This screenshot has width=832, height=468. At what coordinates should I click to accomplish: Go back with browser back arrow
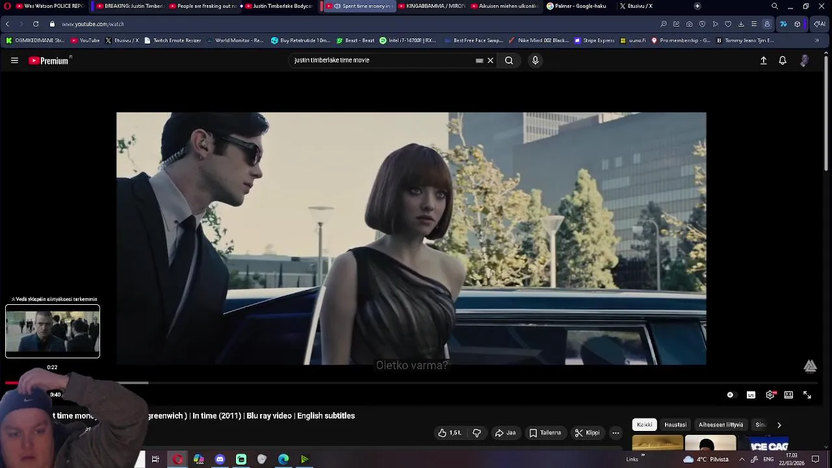tap(7, 24)
